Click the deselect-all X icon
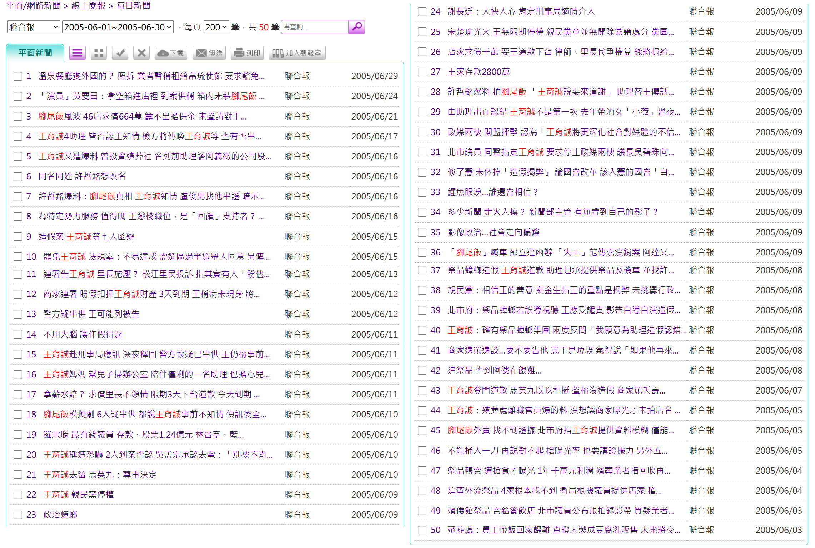Viewport: 815px width, 548px height. pos(141,53)
